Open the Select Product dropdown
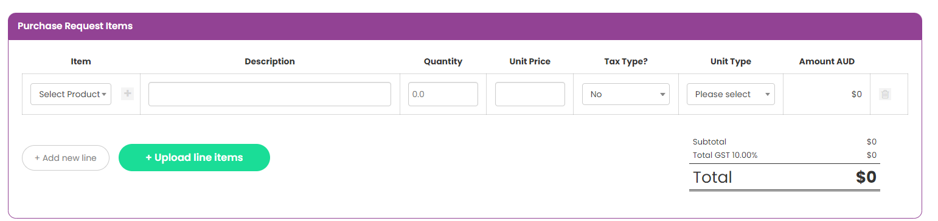This screenshot has width=938, height=221. 71,94
